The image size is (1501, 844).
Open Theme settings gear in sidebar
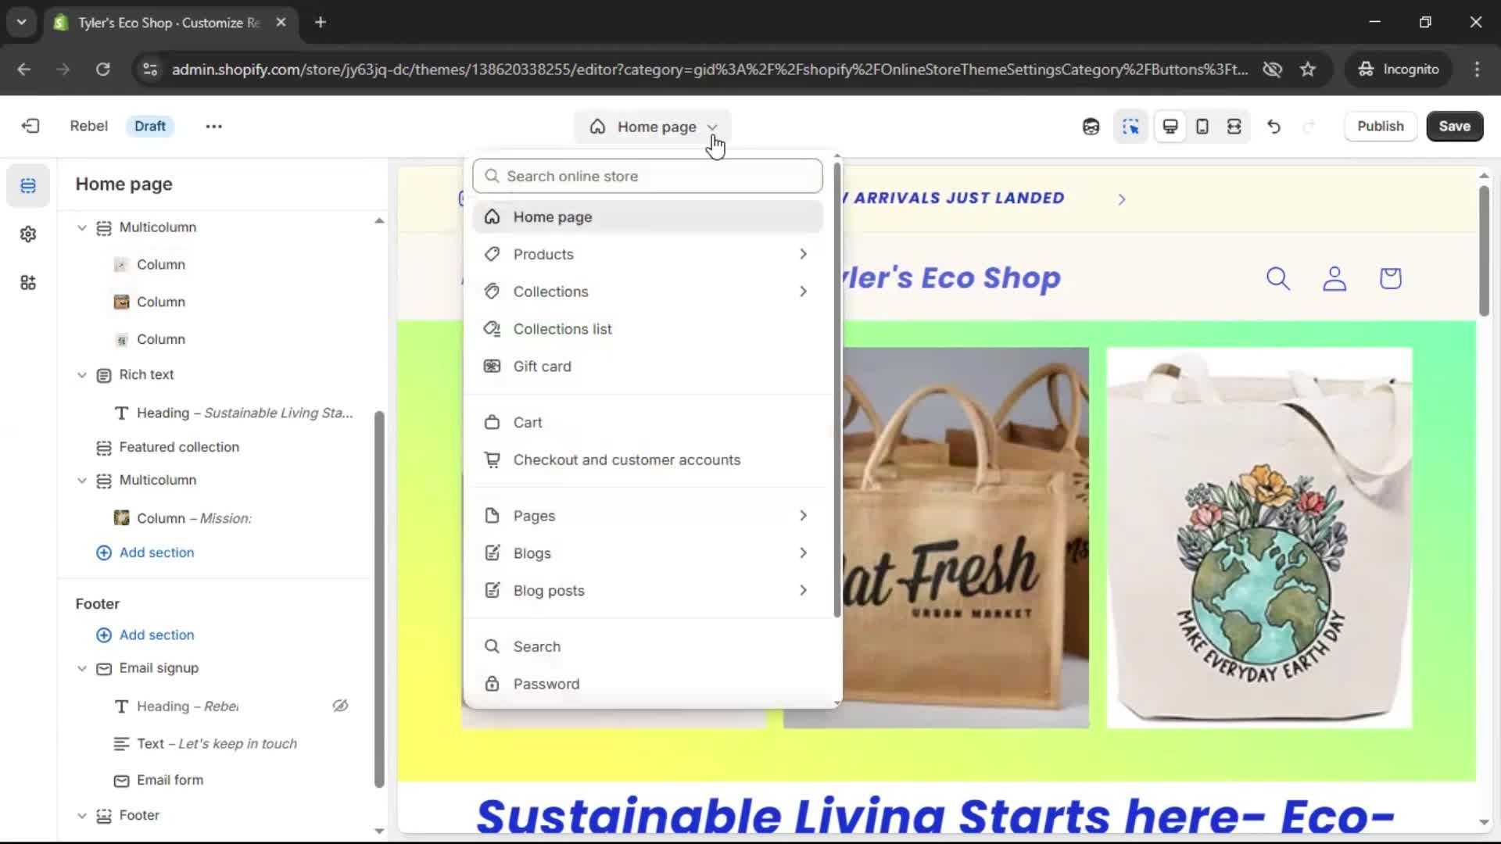28,234
